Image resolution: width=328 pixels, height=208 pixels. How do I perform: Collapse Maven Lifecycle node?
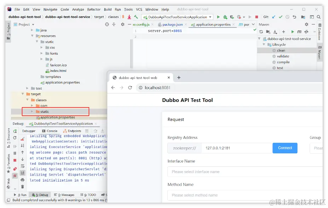coord(264,44)
